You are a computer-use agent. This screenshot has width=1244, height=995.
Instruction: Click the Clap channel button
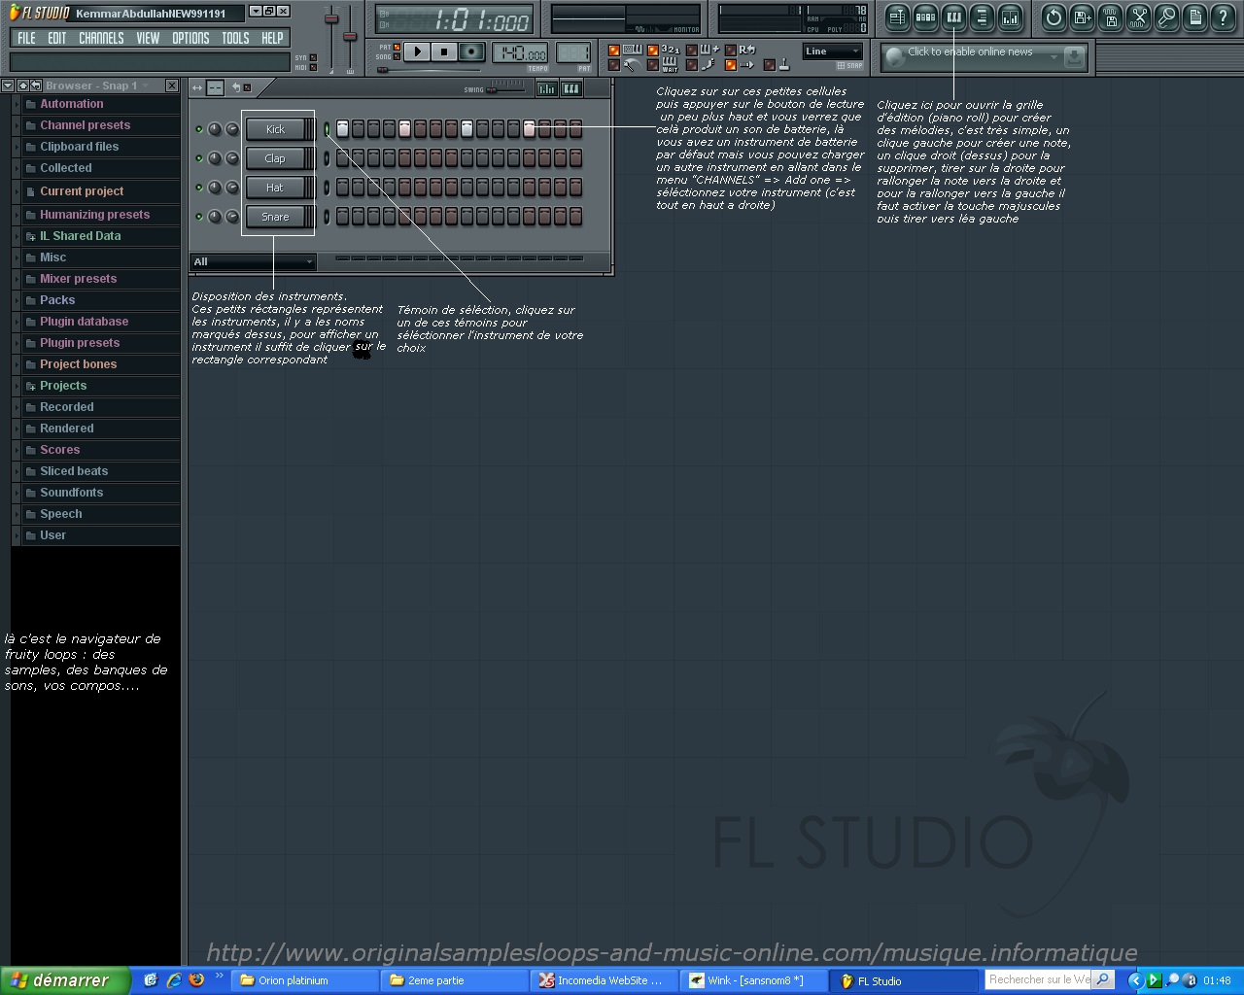276,158
